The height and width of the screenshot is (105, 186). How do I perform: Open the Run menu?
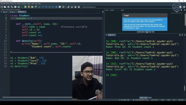(15, 4)
